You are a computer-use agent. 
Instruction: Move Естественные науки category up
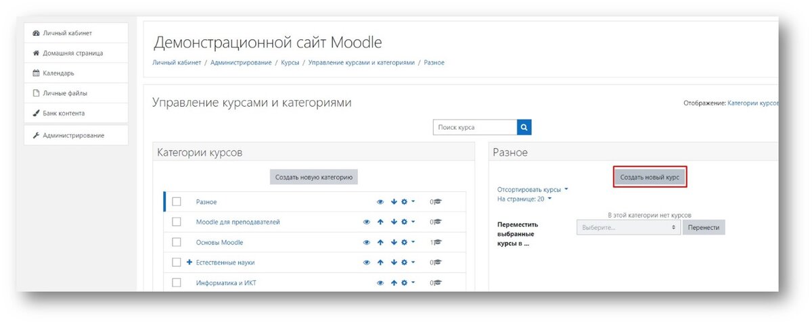(x=380, y=262)
